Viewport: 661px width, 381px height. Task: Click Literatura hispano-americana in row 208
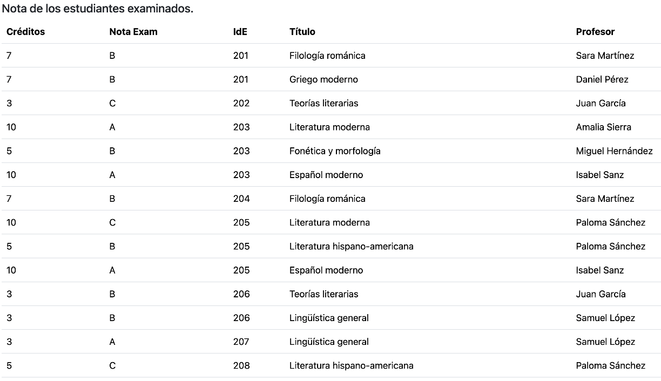(x=351, y=365)
